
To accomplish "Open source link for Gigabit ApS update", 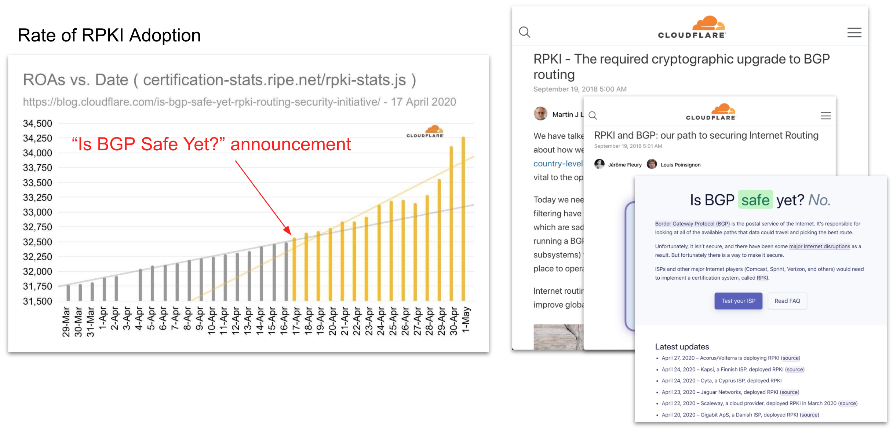I will click(809, 415).
